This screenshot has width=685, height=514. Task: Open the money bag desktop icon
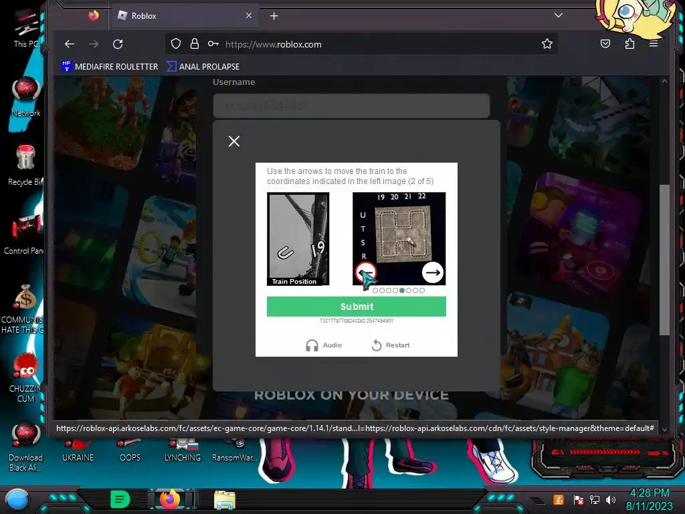coord(25,309)
